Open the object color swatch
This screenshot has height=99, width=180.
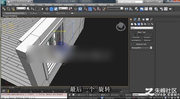[x=151, y=48]
